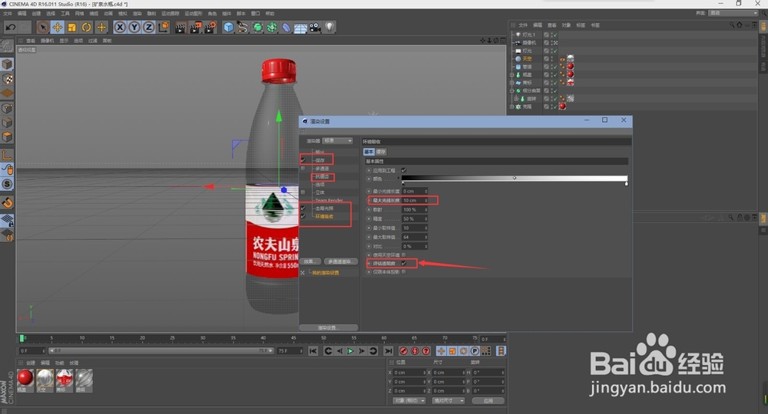Expand the 颜色 gradient disclosure triangle
Screen dimensions: 768x414
398,177
